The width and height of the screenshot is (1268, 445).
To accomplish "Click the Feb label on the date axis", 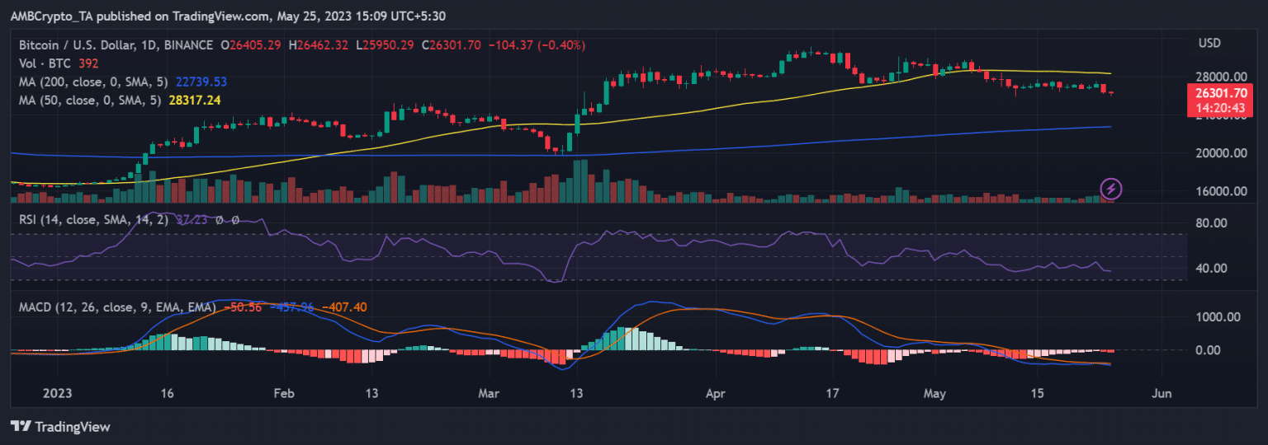I will pos(283,393).
